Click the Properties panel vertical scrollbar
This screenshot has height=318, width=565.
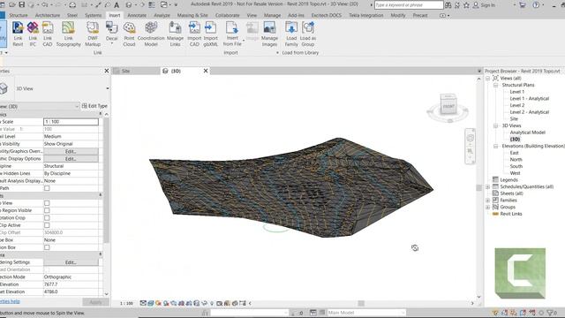106,180
